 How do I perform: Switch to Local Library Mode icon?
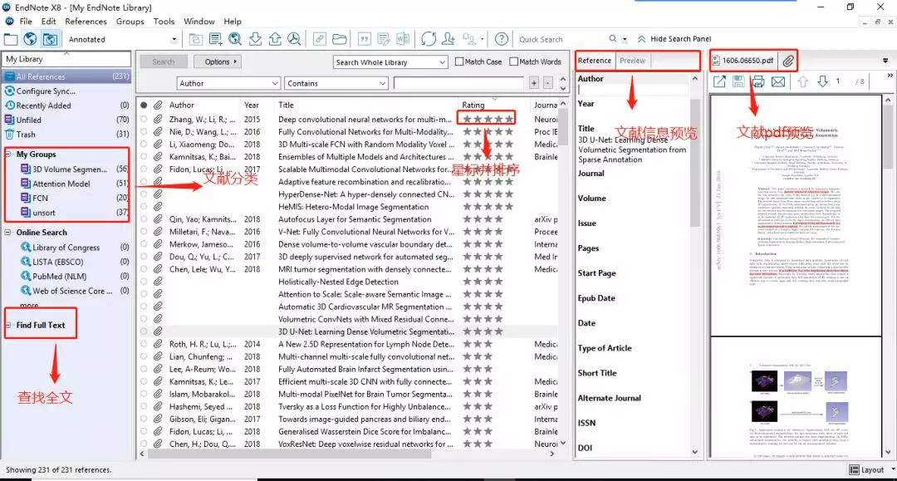click(11, 39)
